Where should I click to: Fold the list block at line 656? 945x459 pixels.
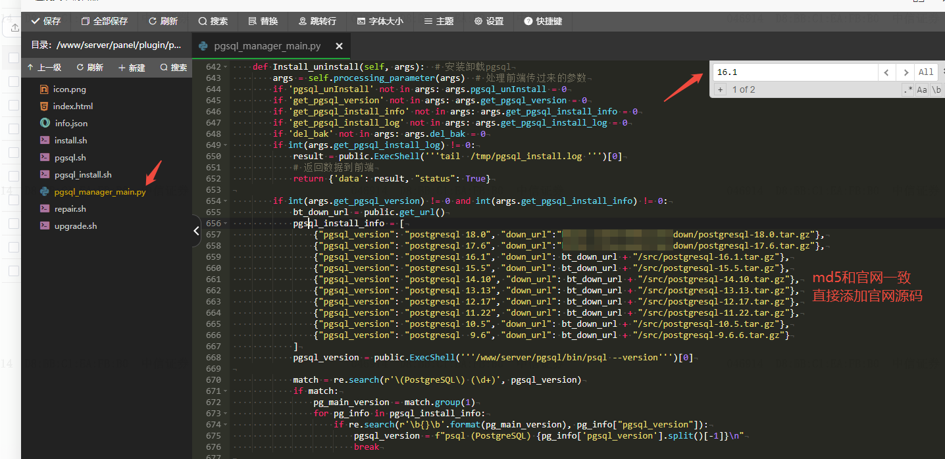[226, 224]
